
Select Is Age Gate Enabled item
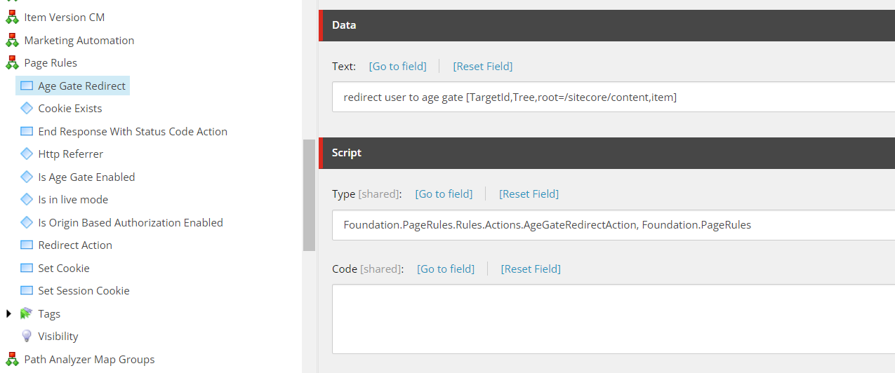[x=86, y=177]
